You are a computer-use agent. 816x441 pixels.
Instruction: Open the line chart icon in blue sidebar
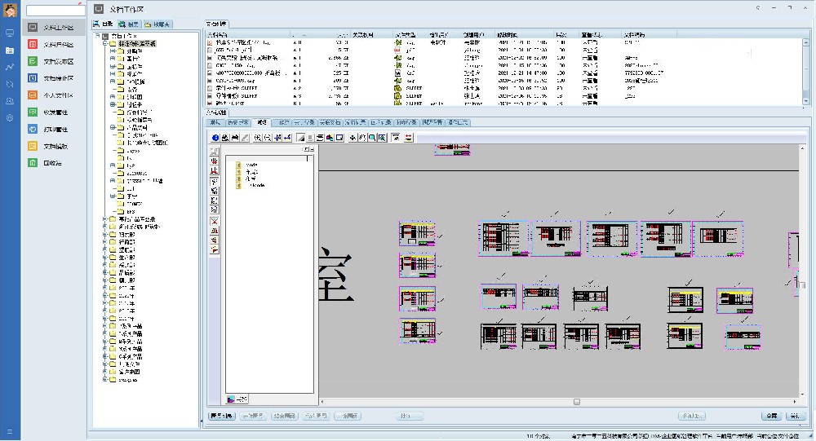10,67
